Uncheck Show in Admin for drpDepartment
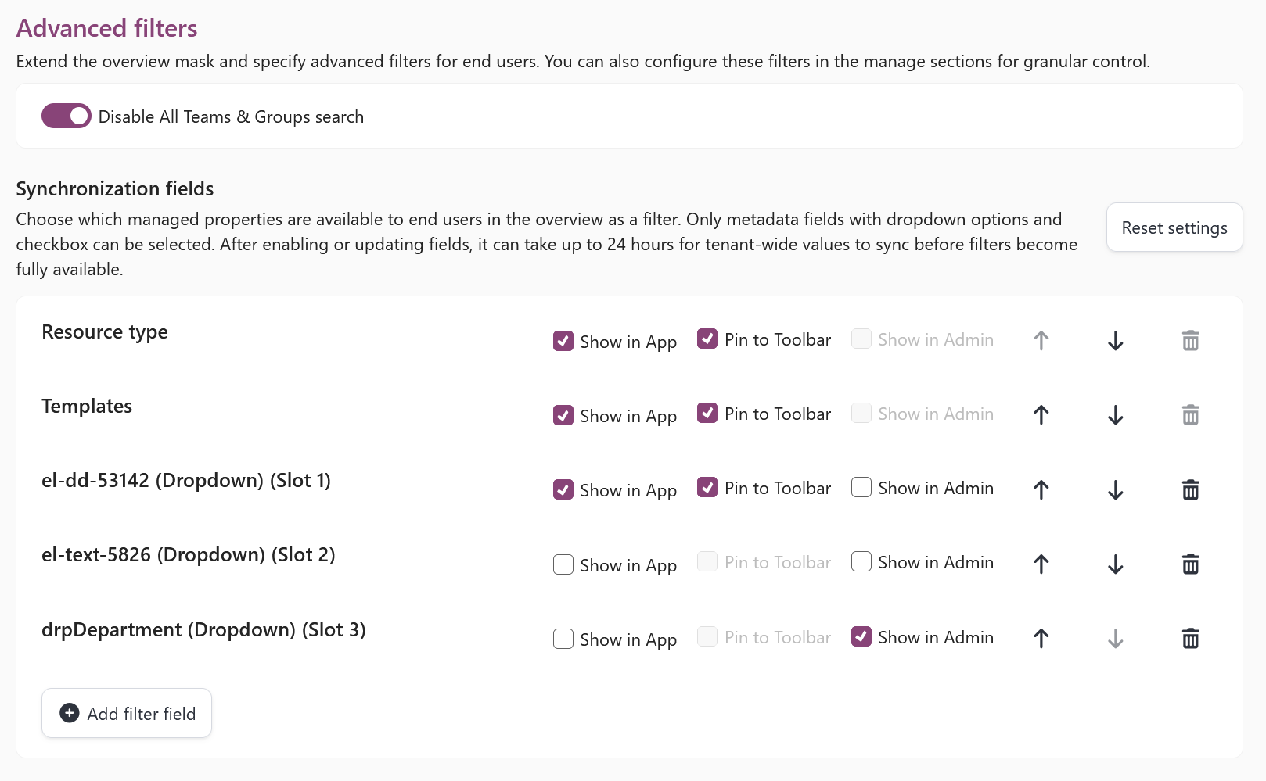The height and width of the screenshot is (781, 1266). 861,636
